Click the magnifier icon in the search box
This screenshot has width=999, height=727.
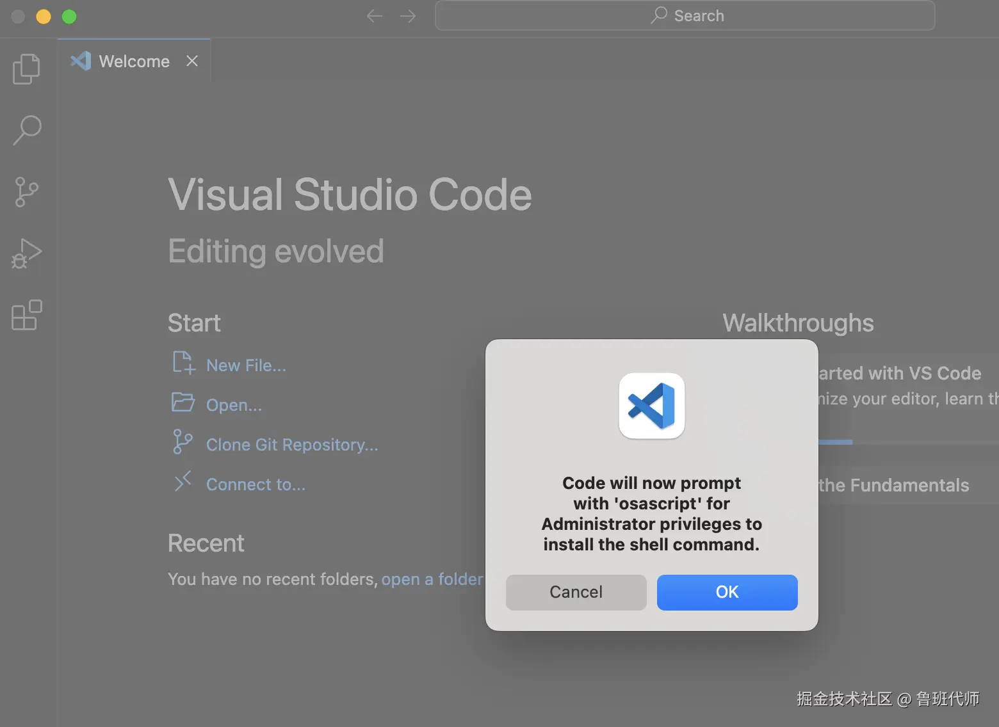pos(659,15)
